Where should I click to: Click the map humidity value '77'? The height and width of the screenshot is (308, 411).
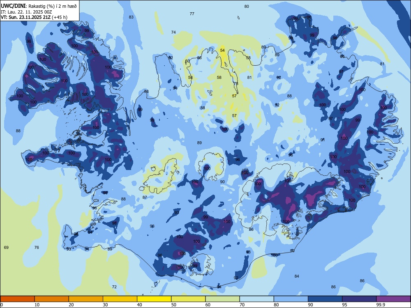coord(192,14)
